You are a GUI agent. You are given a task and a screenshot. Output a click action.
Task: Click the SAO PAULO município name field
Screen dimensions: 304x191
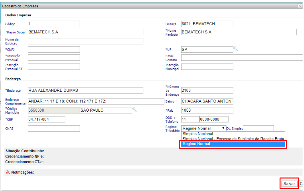[106, 110]
